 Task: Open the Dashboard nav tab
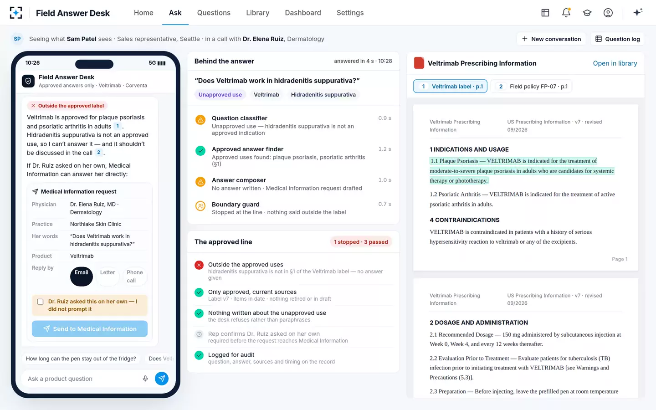(x=303, y=13)
